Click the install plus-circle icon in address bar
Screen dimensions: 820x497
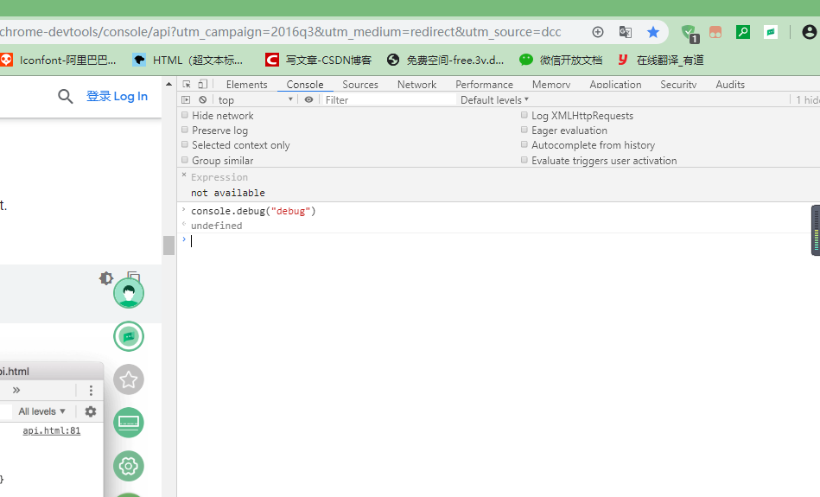click(598, 33)
